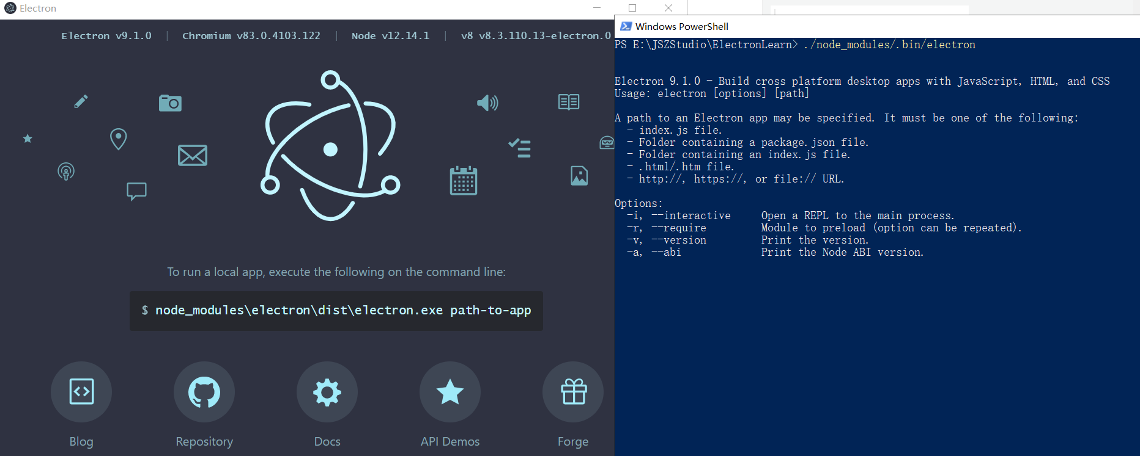This screenshot has width=1140, height=456.
Task: Click the '-v, --version' option line
Action: (x=747, y=240)
